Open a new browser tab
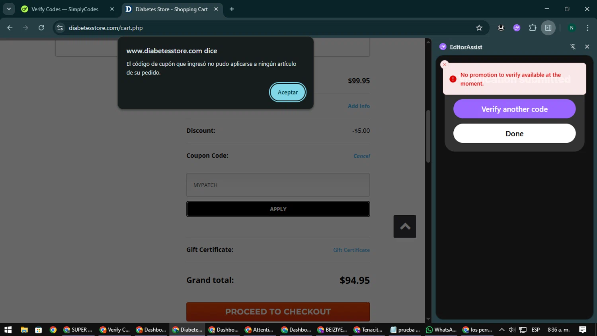Image resolution: width=597 pixels, height=336 pixels. (232, 9)
